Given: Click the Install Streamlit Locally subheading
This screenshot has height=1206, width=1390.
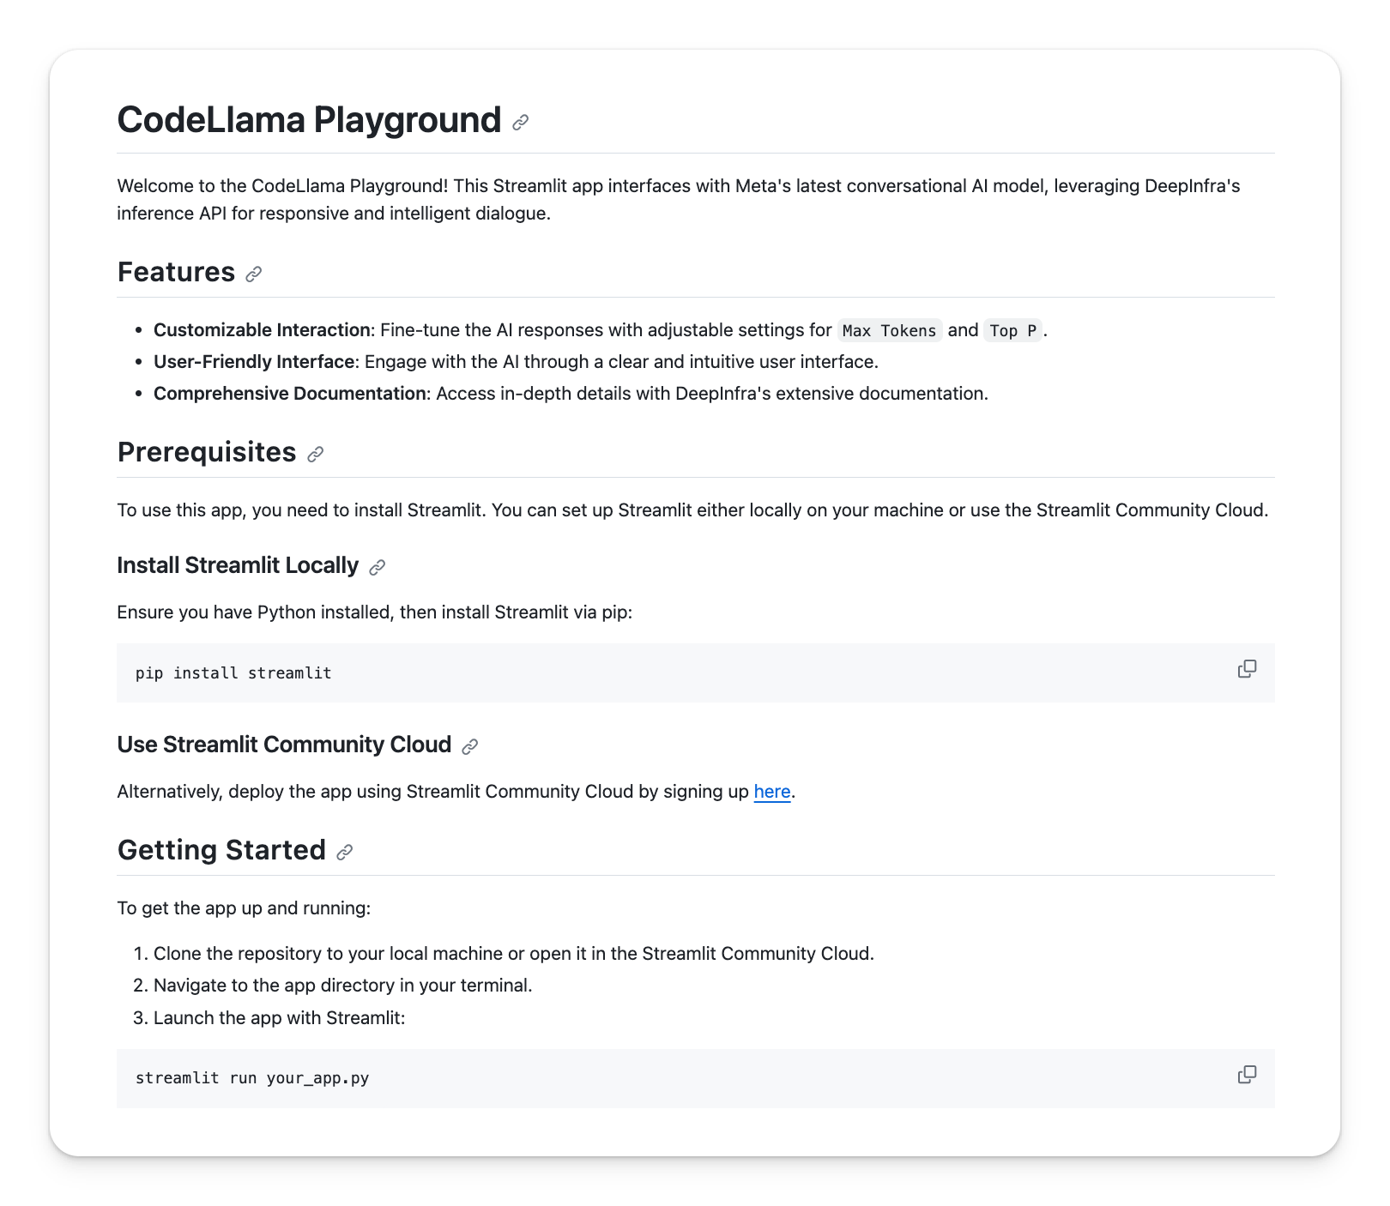Looking at the screenshot, I should 238,566.
